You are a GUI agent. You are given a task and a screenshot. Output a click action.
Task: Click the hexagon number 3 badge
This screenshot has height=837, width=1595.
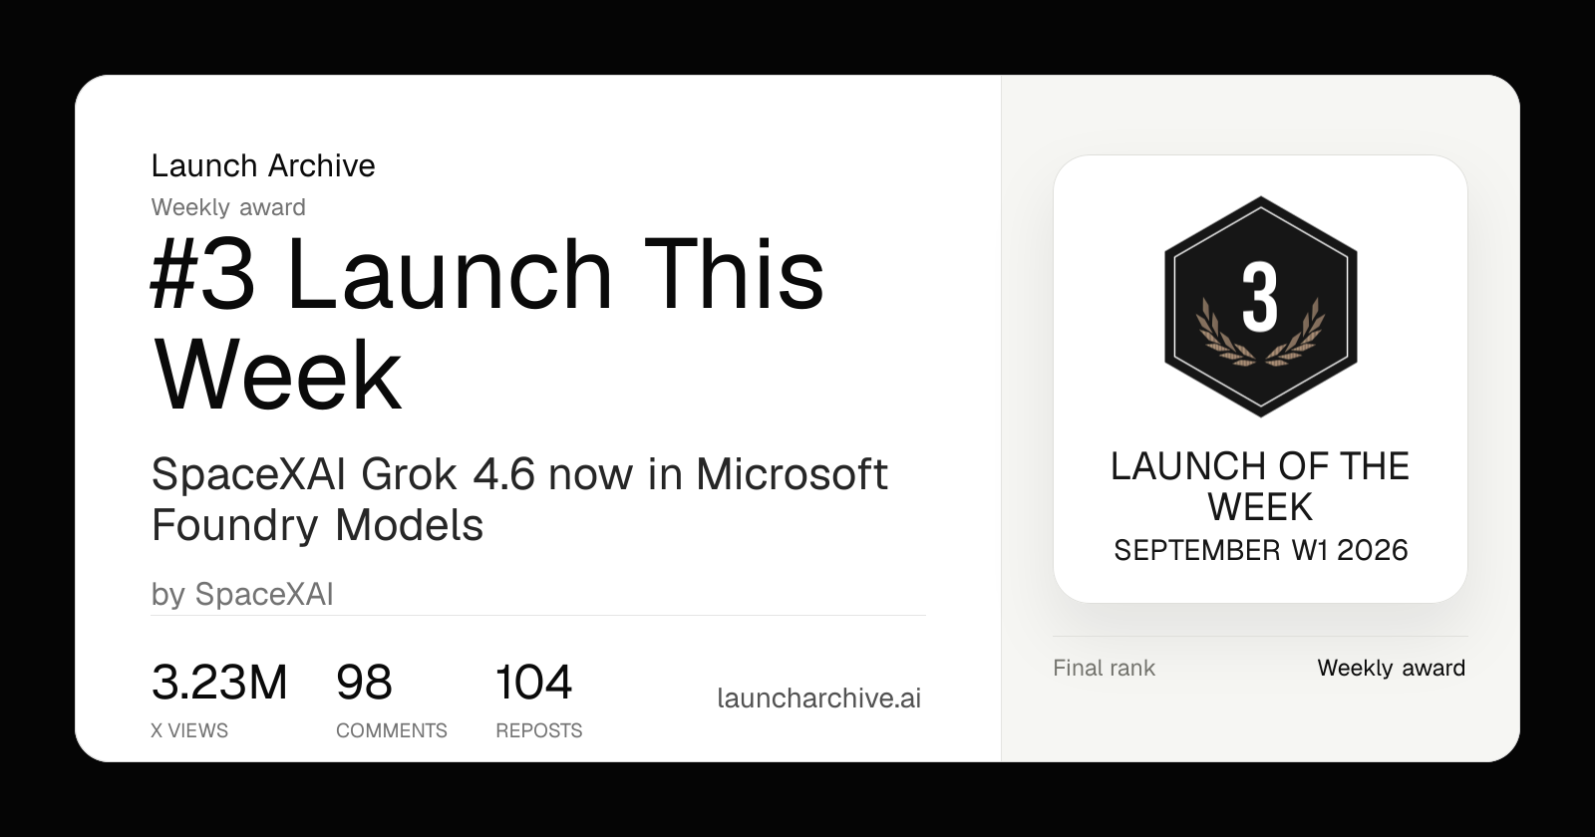tap(1260, 306)
